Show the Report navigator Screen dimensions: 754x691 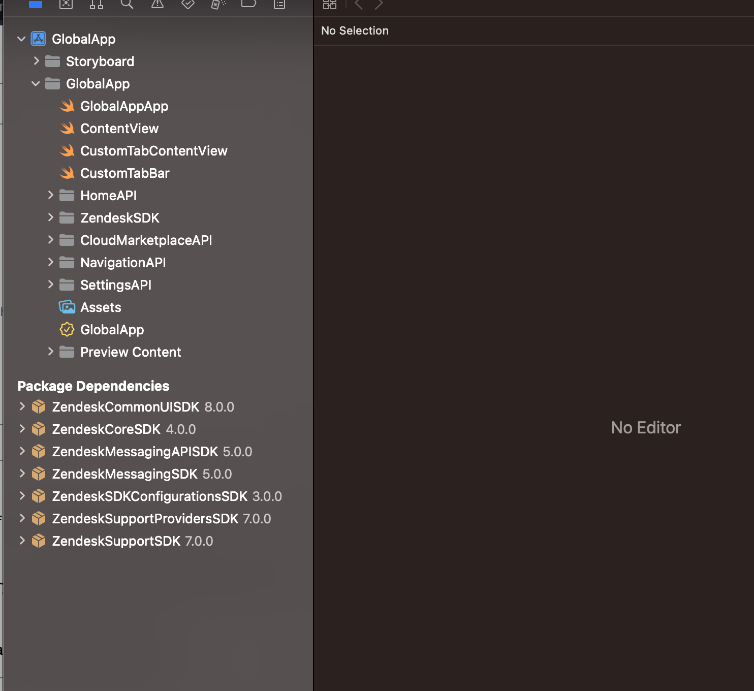[279, 4]
